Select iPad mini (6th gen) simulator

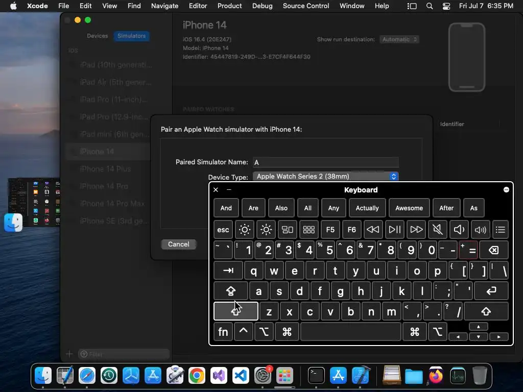click(x=114, y=134)
